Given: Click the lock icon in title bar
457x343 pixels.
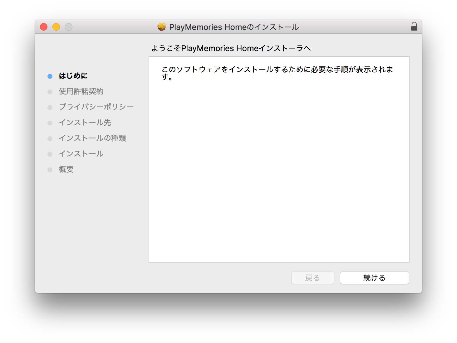Looking at the screenshot, I should tap(414, 27).
